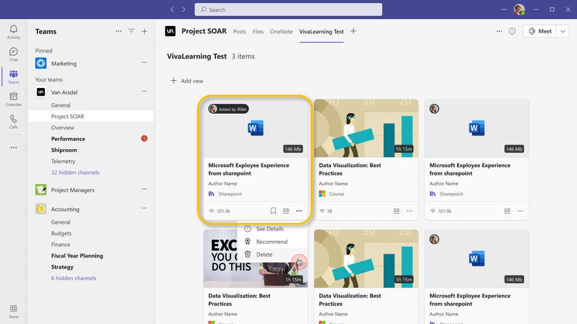Open the General channel under Van Arsdel

tap(61, 105)
